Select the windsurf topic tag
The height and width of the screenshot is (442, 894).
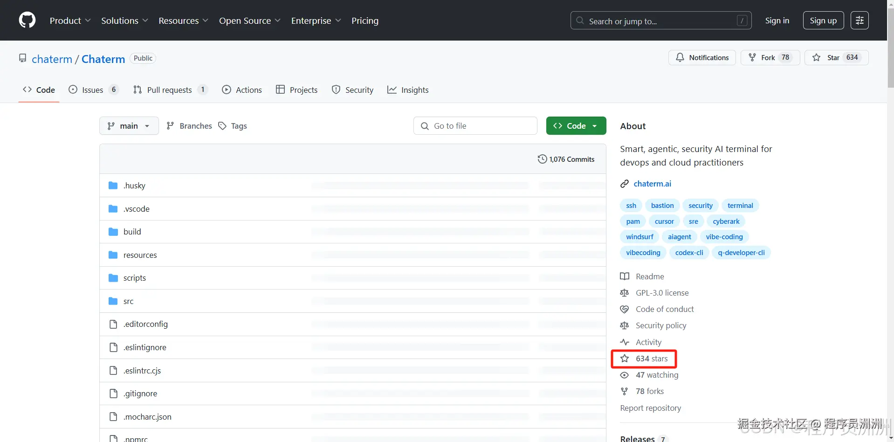(640, 237)
